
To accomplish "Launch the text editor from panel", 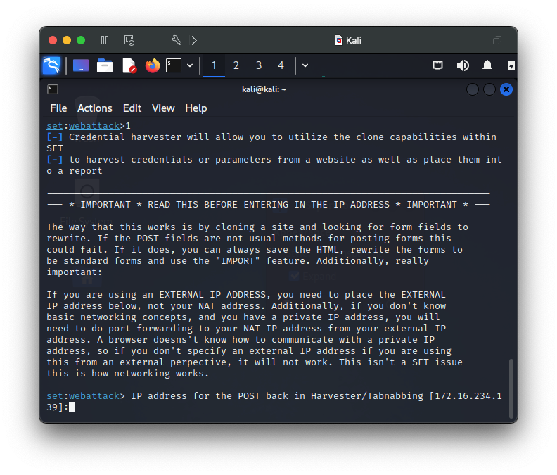I will (x=129, y=65).
